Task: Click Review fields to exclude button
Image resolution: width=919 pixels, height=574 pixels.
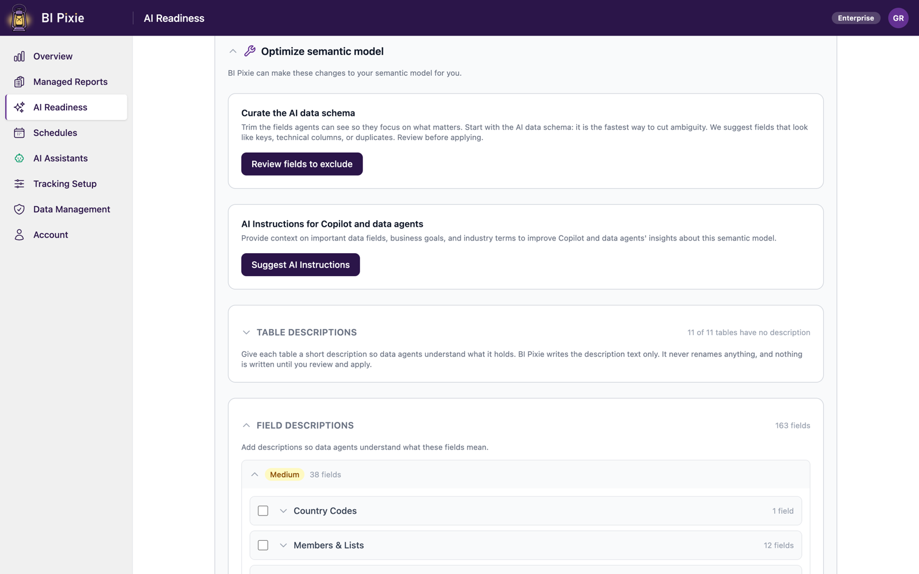Action: [302, 164]
